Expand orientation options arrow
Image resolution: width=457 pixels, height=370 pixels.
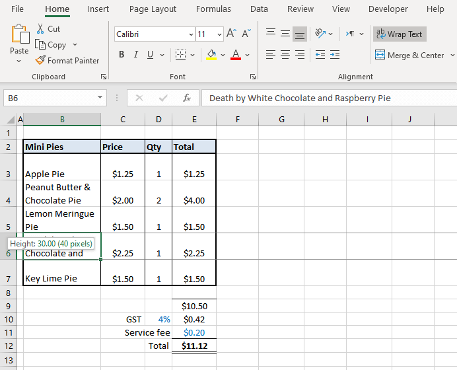331,34
